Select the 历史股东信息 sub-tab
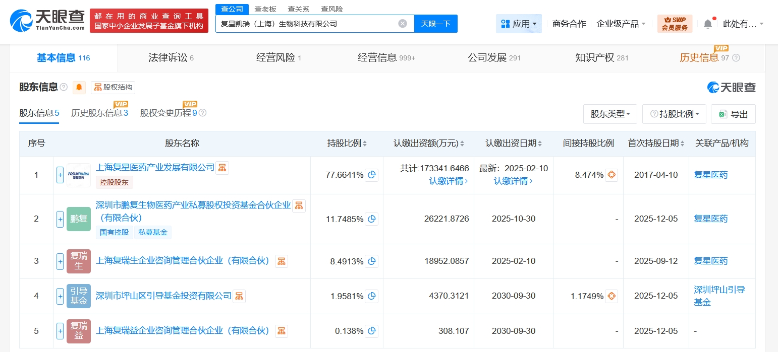This screenshot has width=778, height=352. click(x=99, y=113)
